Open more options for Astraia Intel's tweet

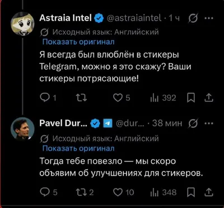(x=210, y=18)
